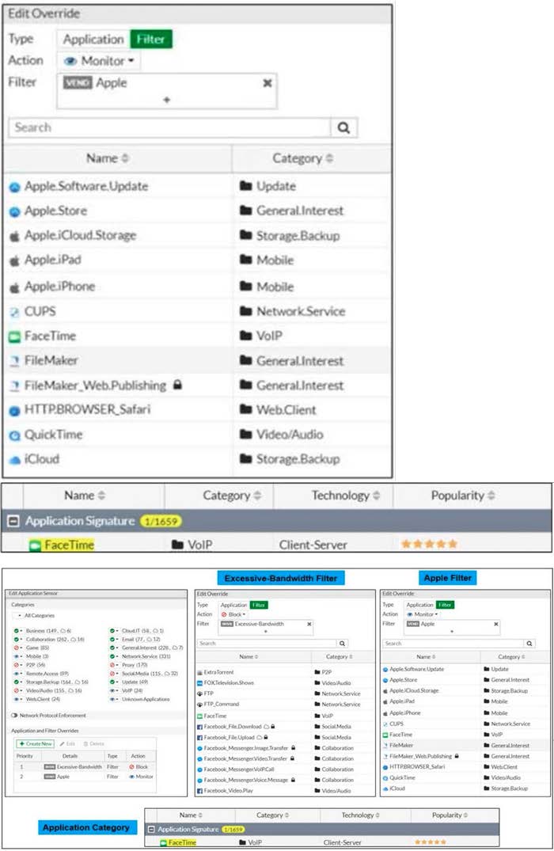Select Apple.Store row in large Edit Override list

coord(198,211)
